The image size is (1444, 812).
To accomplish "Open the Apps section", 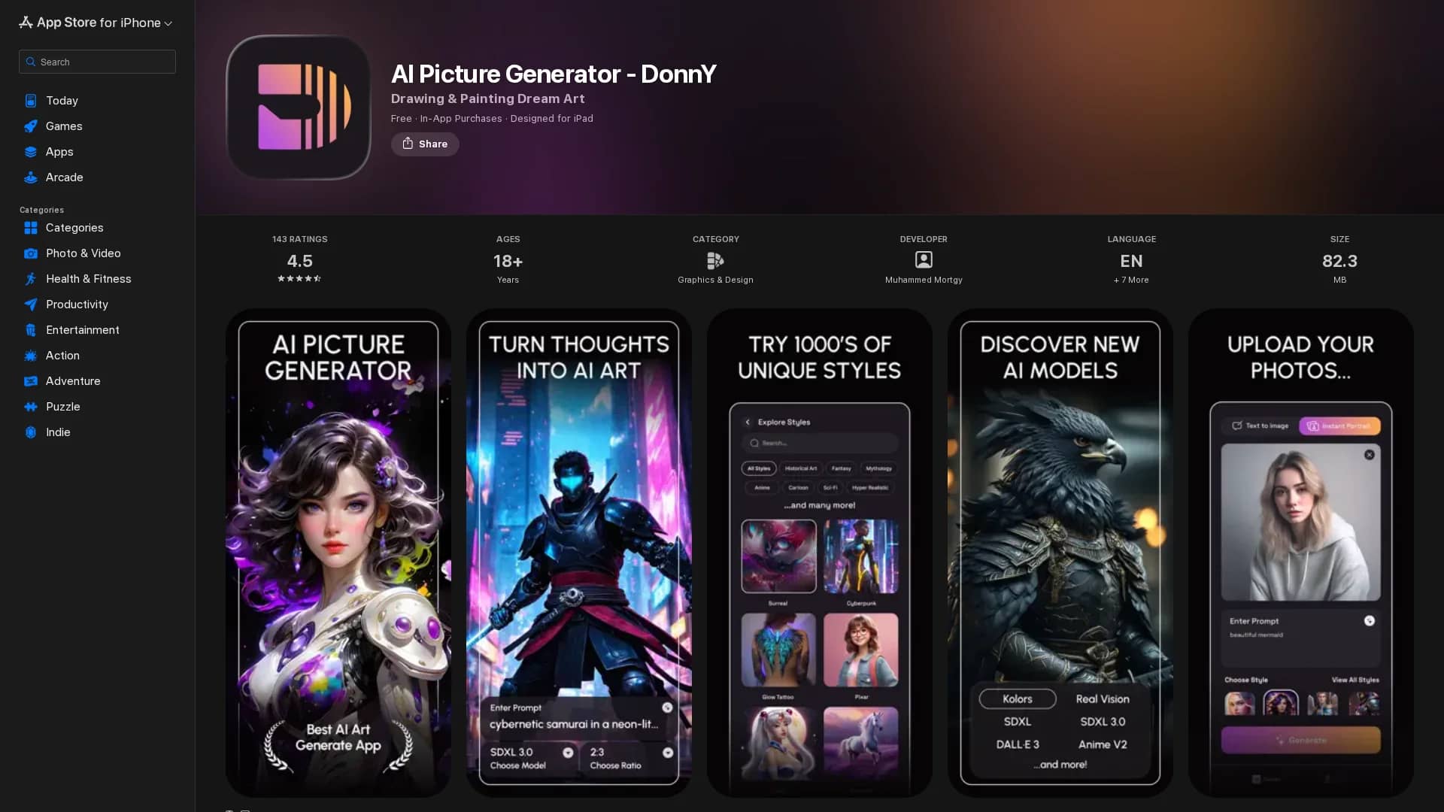I will click(59, 152).
